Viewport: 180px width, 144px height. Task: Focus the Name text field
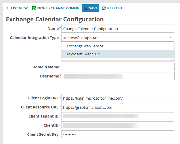point(118,29)
